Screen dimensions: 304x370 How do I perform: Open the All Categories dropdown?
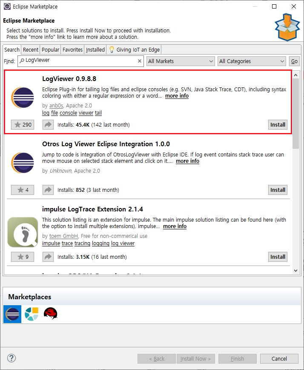click(x=252, y=61)
